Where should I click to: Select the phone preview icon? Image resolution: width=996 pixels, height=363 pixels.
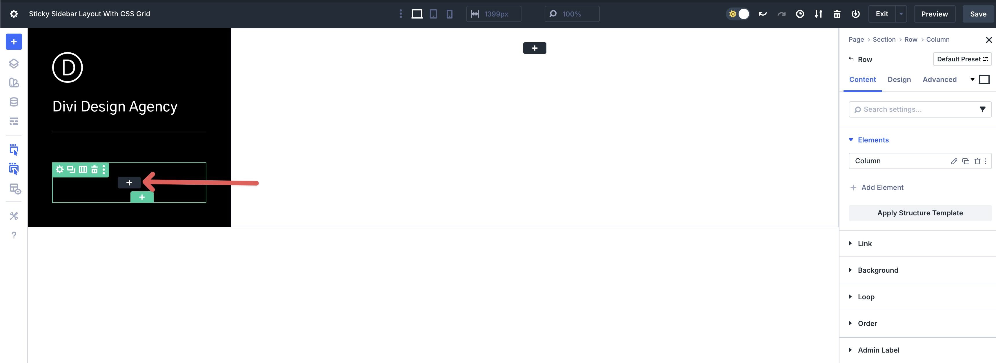click(x=449, y=14)
